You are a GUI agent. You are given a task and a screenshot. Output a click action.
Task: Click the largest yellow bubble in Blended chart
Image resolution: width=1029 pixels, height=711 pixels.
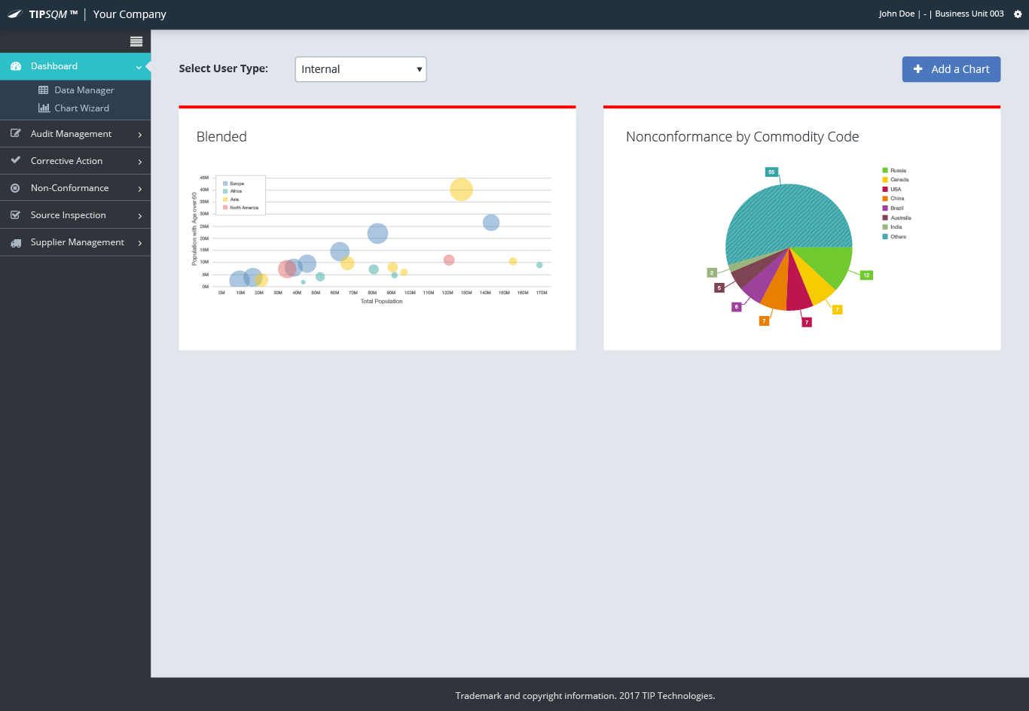tap(461, 190)
